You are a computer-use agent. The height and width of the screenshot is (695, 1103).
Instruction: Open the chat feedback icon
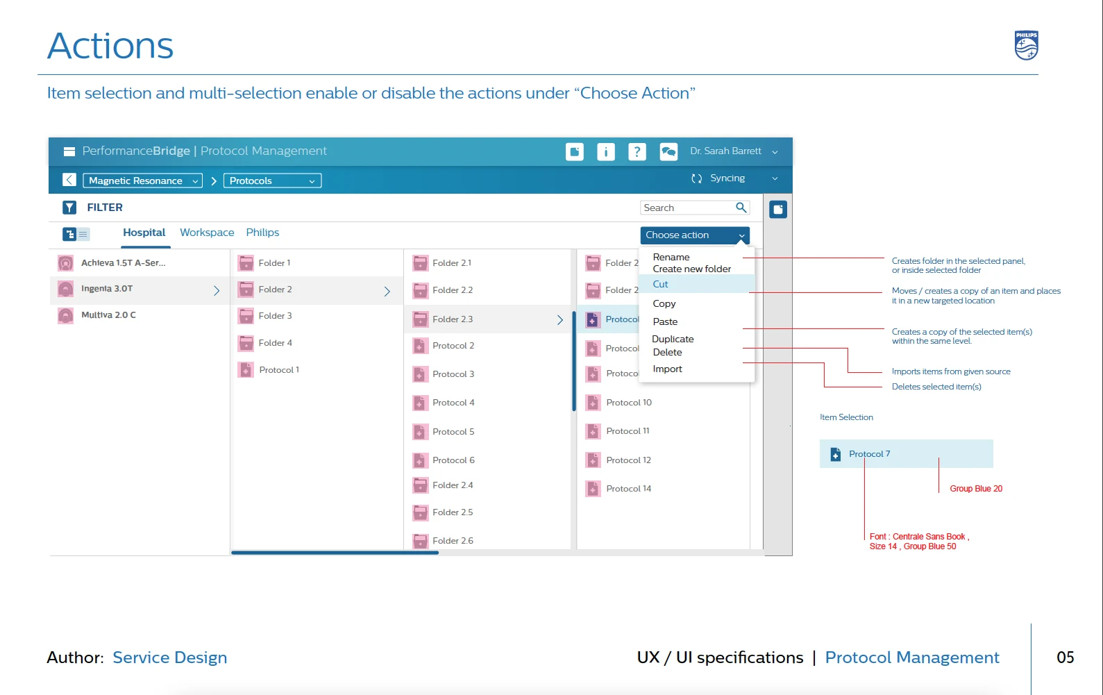click(x=668, y=151)
